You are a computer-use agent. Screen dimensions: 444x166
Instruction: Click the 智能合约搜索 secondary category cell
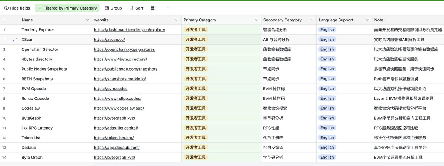(289, 108)
